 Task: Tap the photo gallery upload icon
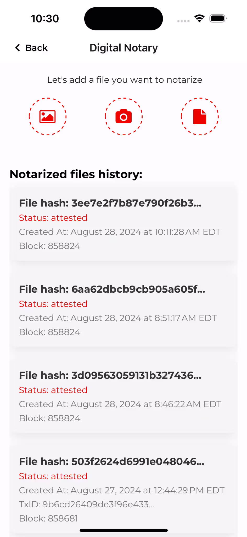coord(47,117)
